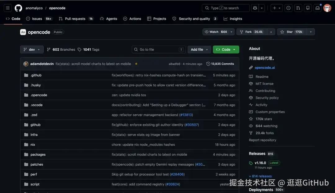335x193 pixels.
Task: Open the Add file dropdown
Action: coord(199,49)
